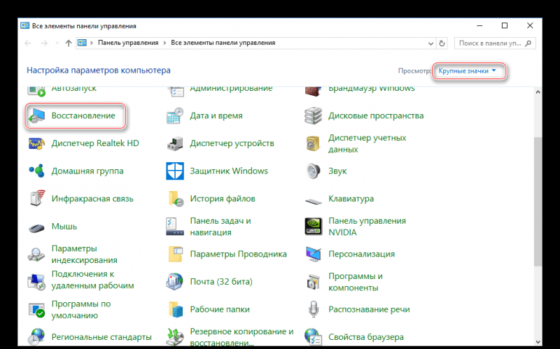
Task: Click the Защитник Windows shield icon
Action: pyautogui.click(x=175, y=171)
